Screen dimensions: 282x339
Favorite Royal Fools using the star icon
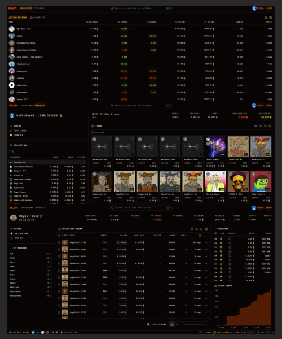(41, 216)
